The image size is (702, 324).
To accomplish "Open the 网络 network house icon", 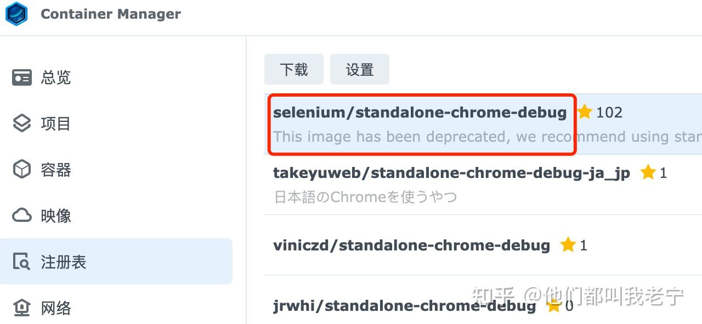I will click(x=22, y=308).
